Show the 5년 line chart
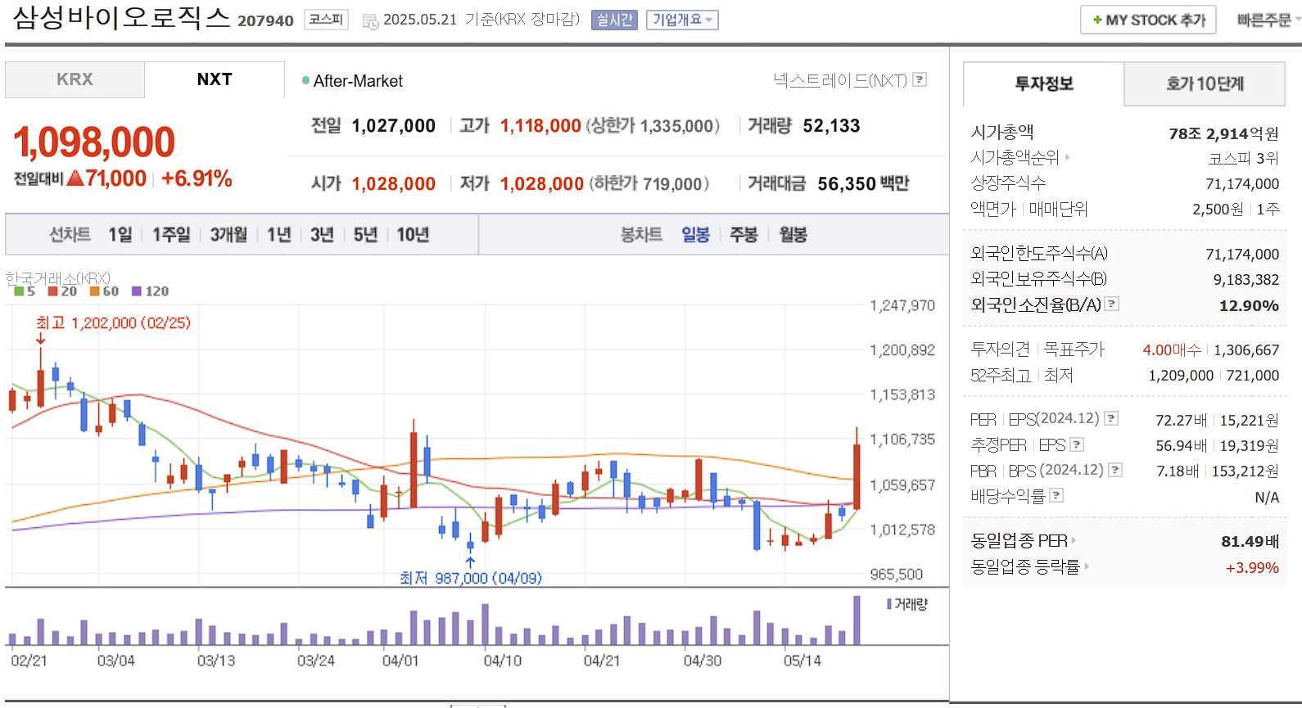This screenshot has height=708, width=1302. point(365,235)
